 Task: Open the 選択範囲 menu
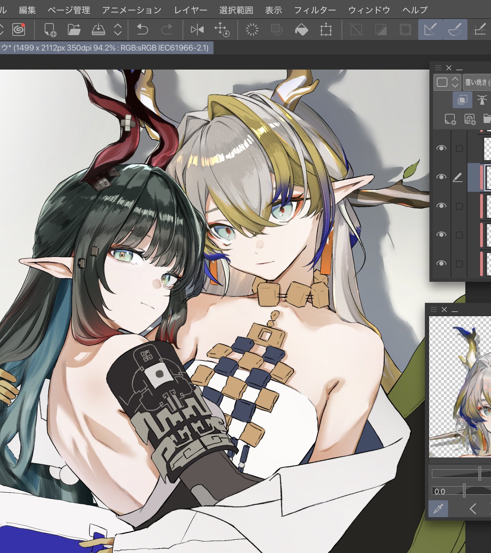click(236, 10)
